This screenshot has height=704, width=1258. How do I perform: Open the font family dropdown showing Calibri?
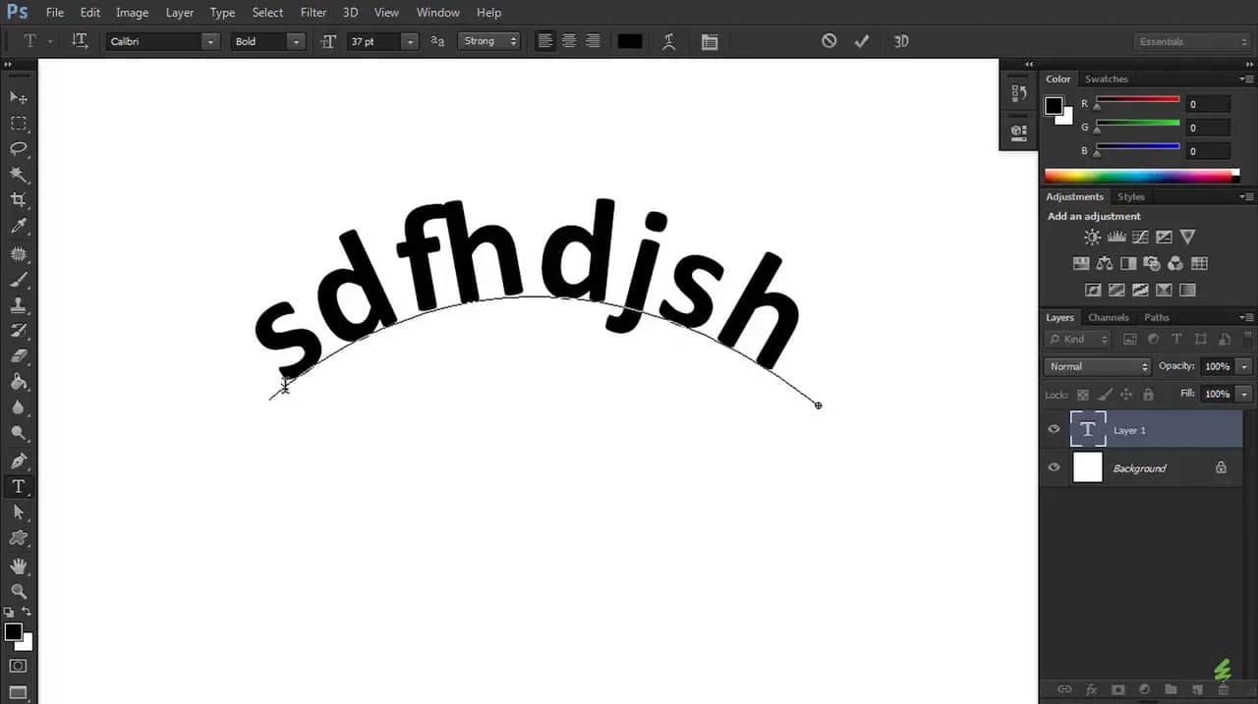coord(209,41)
